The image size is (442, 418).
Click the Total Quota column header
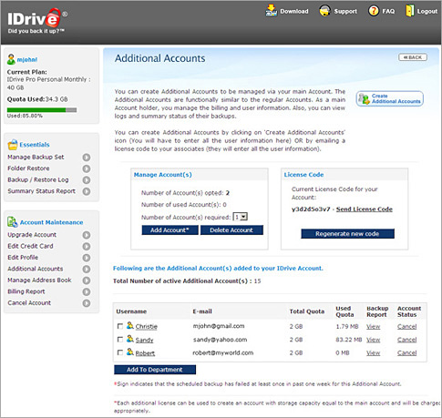(307, 311)
